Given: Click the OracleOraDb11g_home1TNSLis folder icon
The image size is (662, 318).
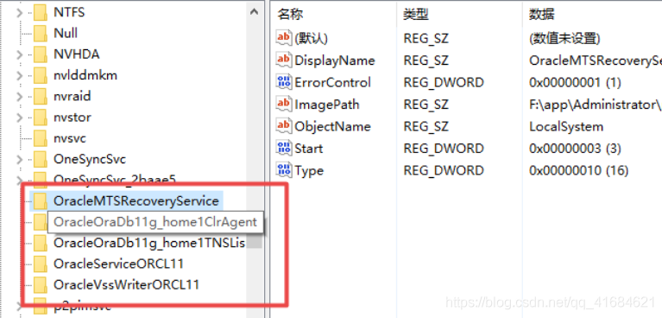Looking at the screenshot, I should click(40, 243).
